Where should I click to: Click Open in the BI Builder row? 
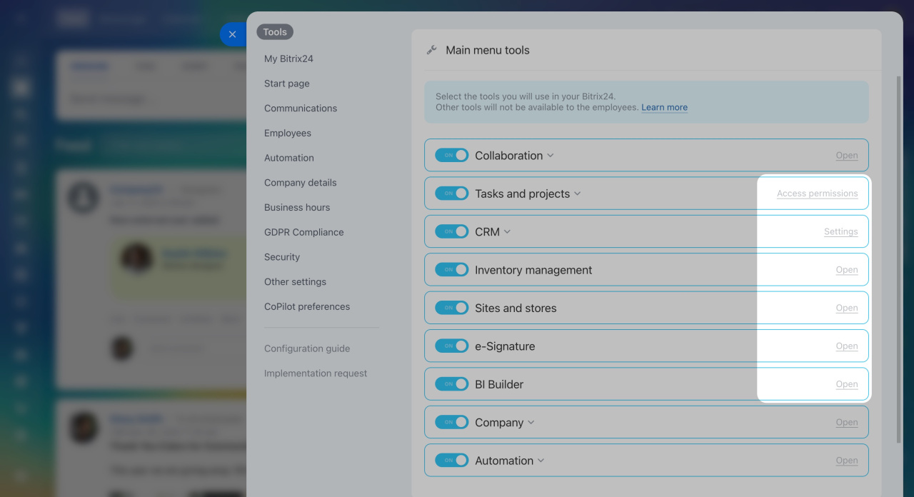tap(847, 384)
